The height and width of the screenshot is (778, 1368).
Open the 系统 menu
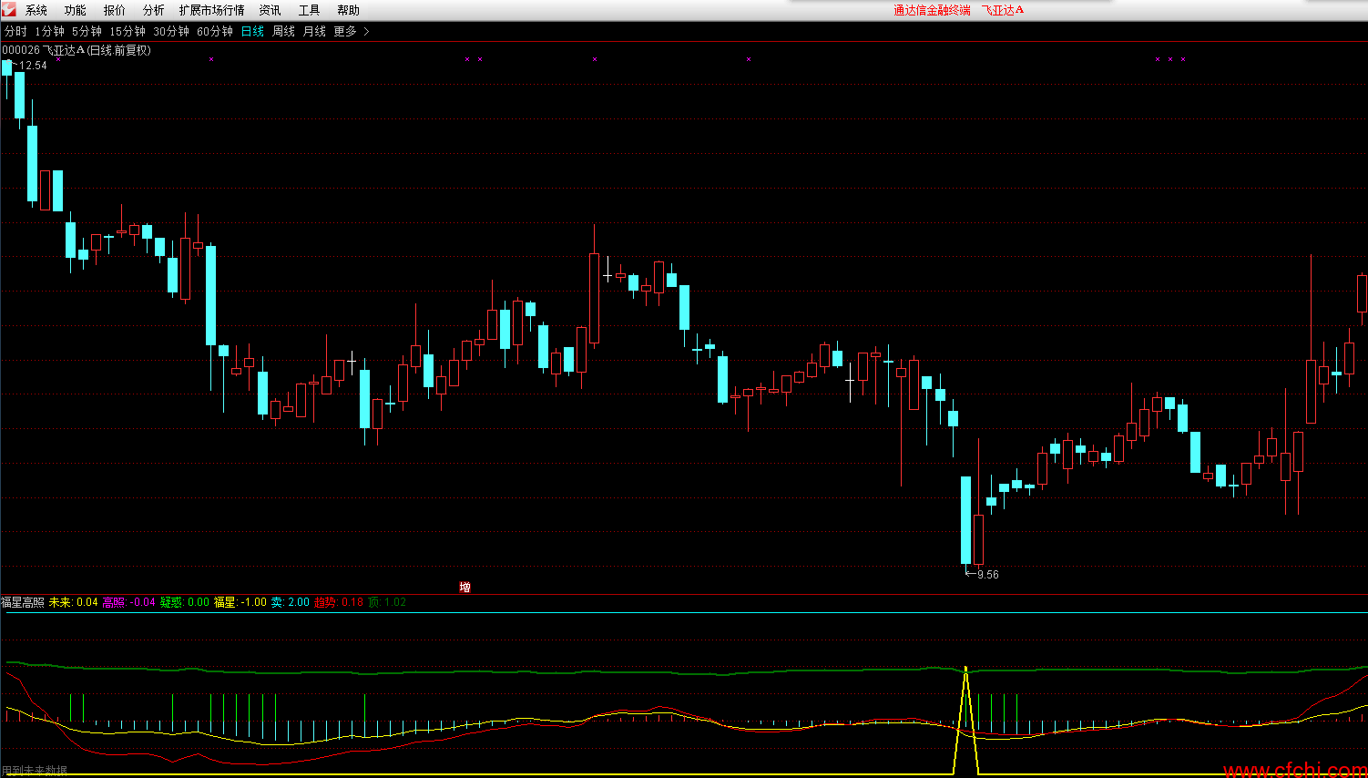36,10
